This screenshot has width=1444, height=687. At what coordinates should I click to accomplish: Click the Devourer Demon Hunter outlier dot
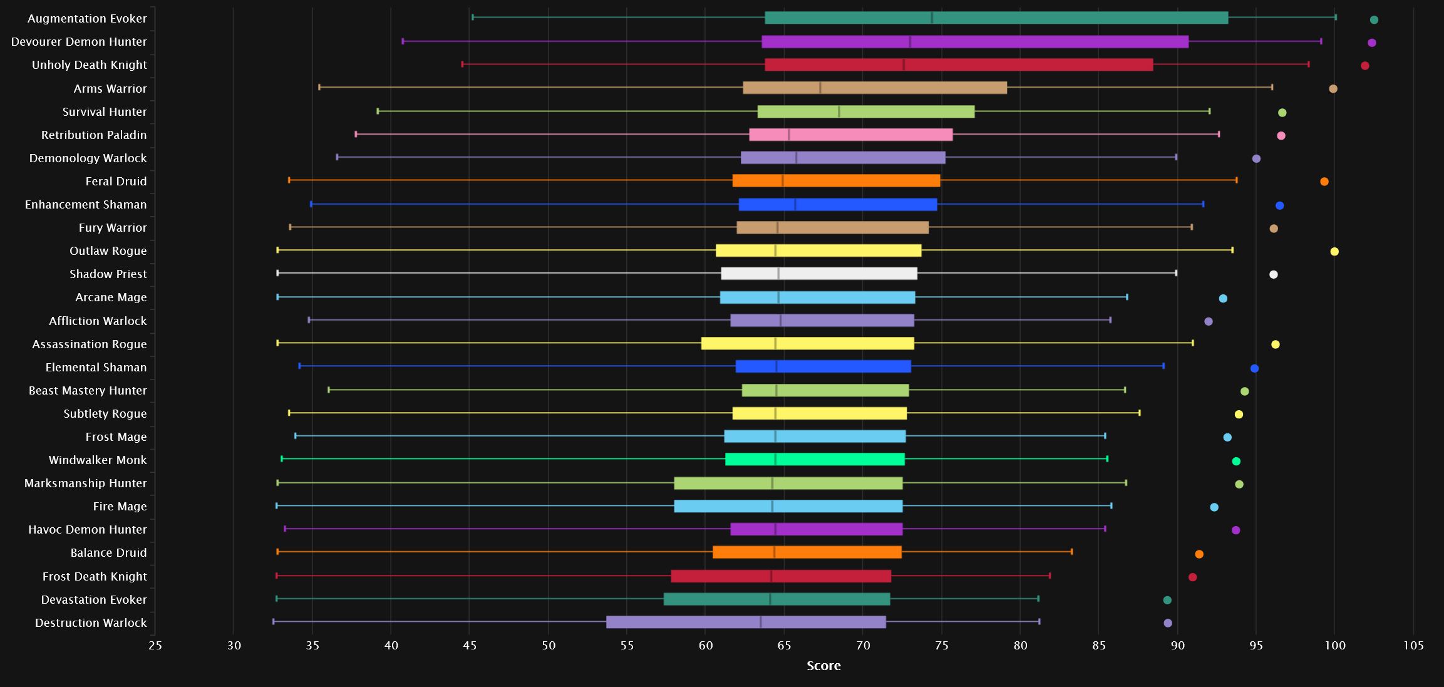[x=1372, y=43]
